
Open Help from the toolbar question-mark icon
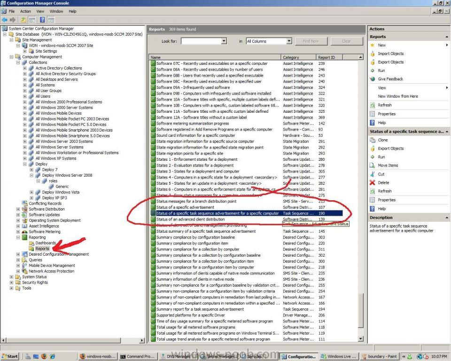point(42,20)
